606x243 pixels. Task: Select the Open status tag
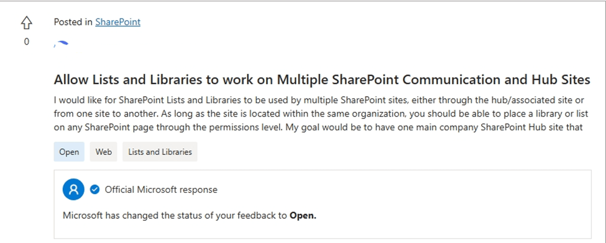tap(69, 152)
